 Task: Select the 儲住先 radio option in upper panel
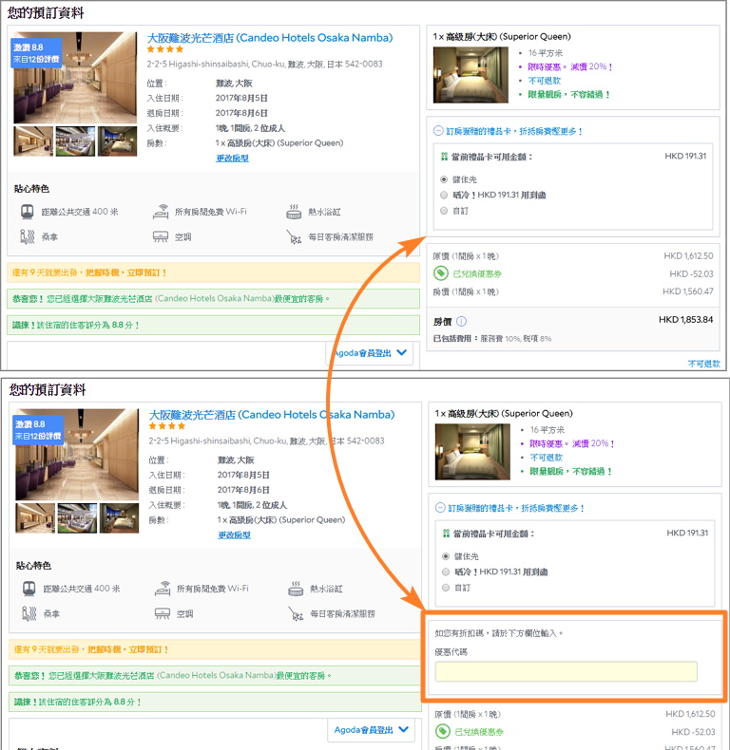444,178
